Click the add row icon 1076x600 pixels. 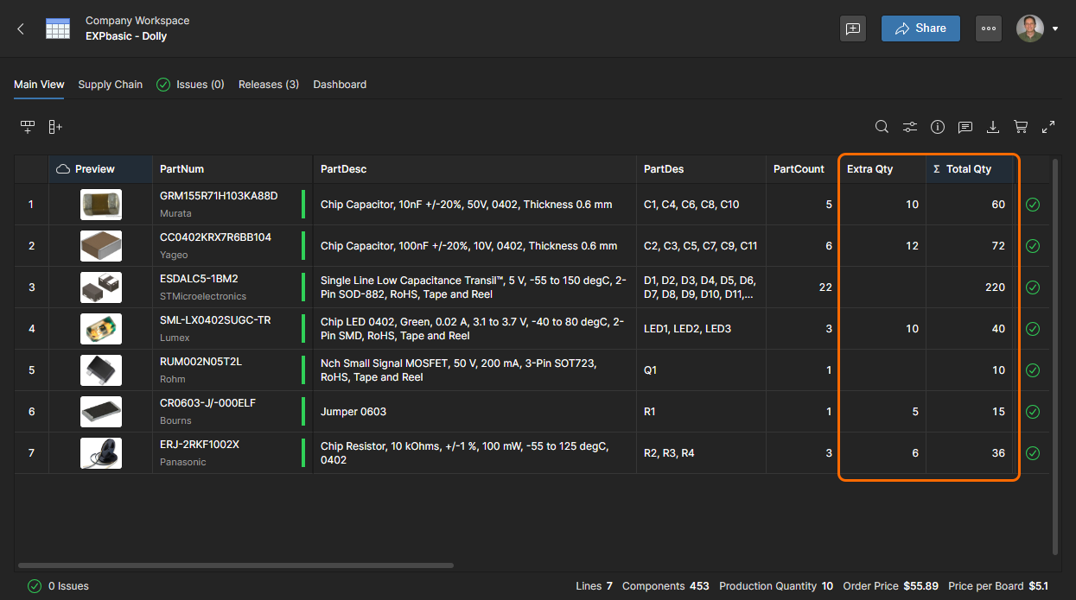[28, 127]
